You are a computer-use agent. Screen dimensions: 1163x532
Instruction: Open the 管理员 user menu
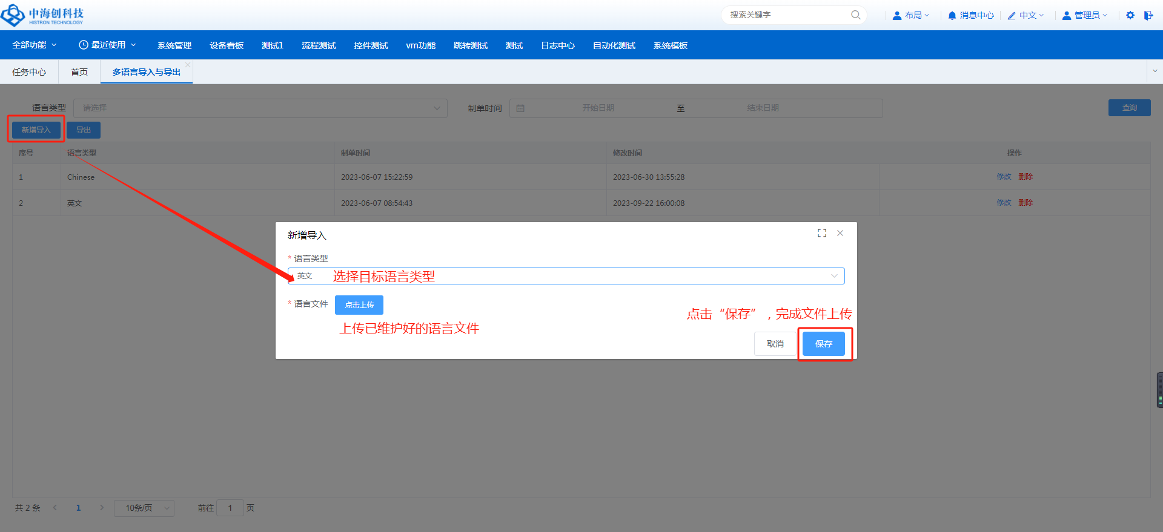click(x=1085, y=15)
